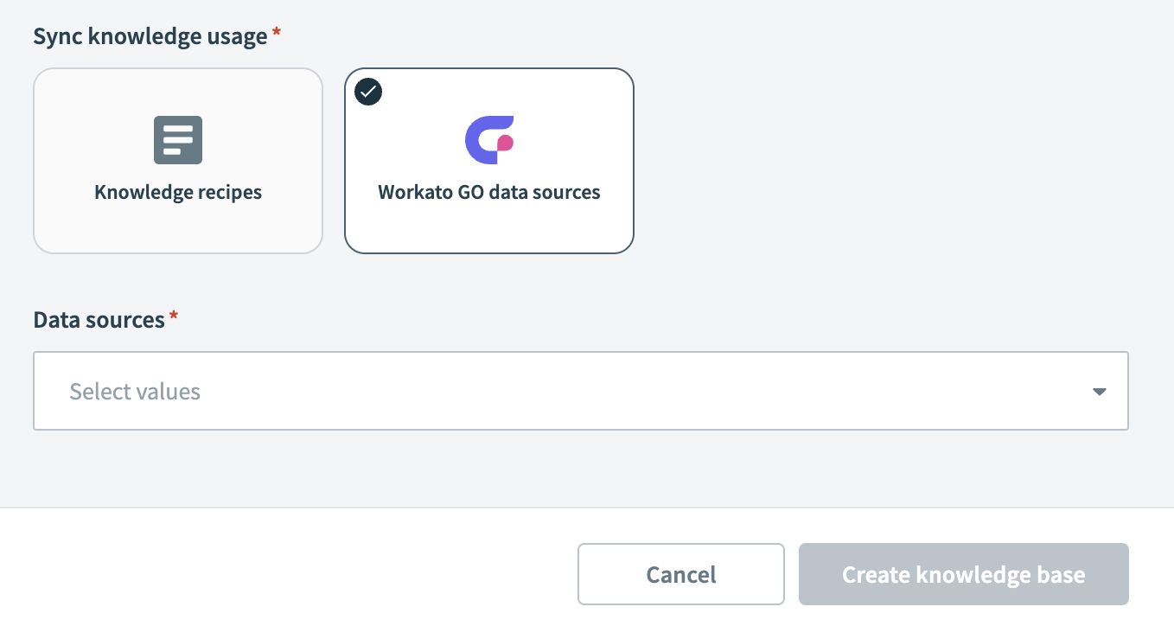Click the down arrow to show data source options
Screen dimensions: 1174x626
coord(1099,391)
